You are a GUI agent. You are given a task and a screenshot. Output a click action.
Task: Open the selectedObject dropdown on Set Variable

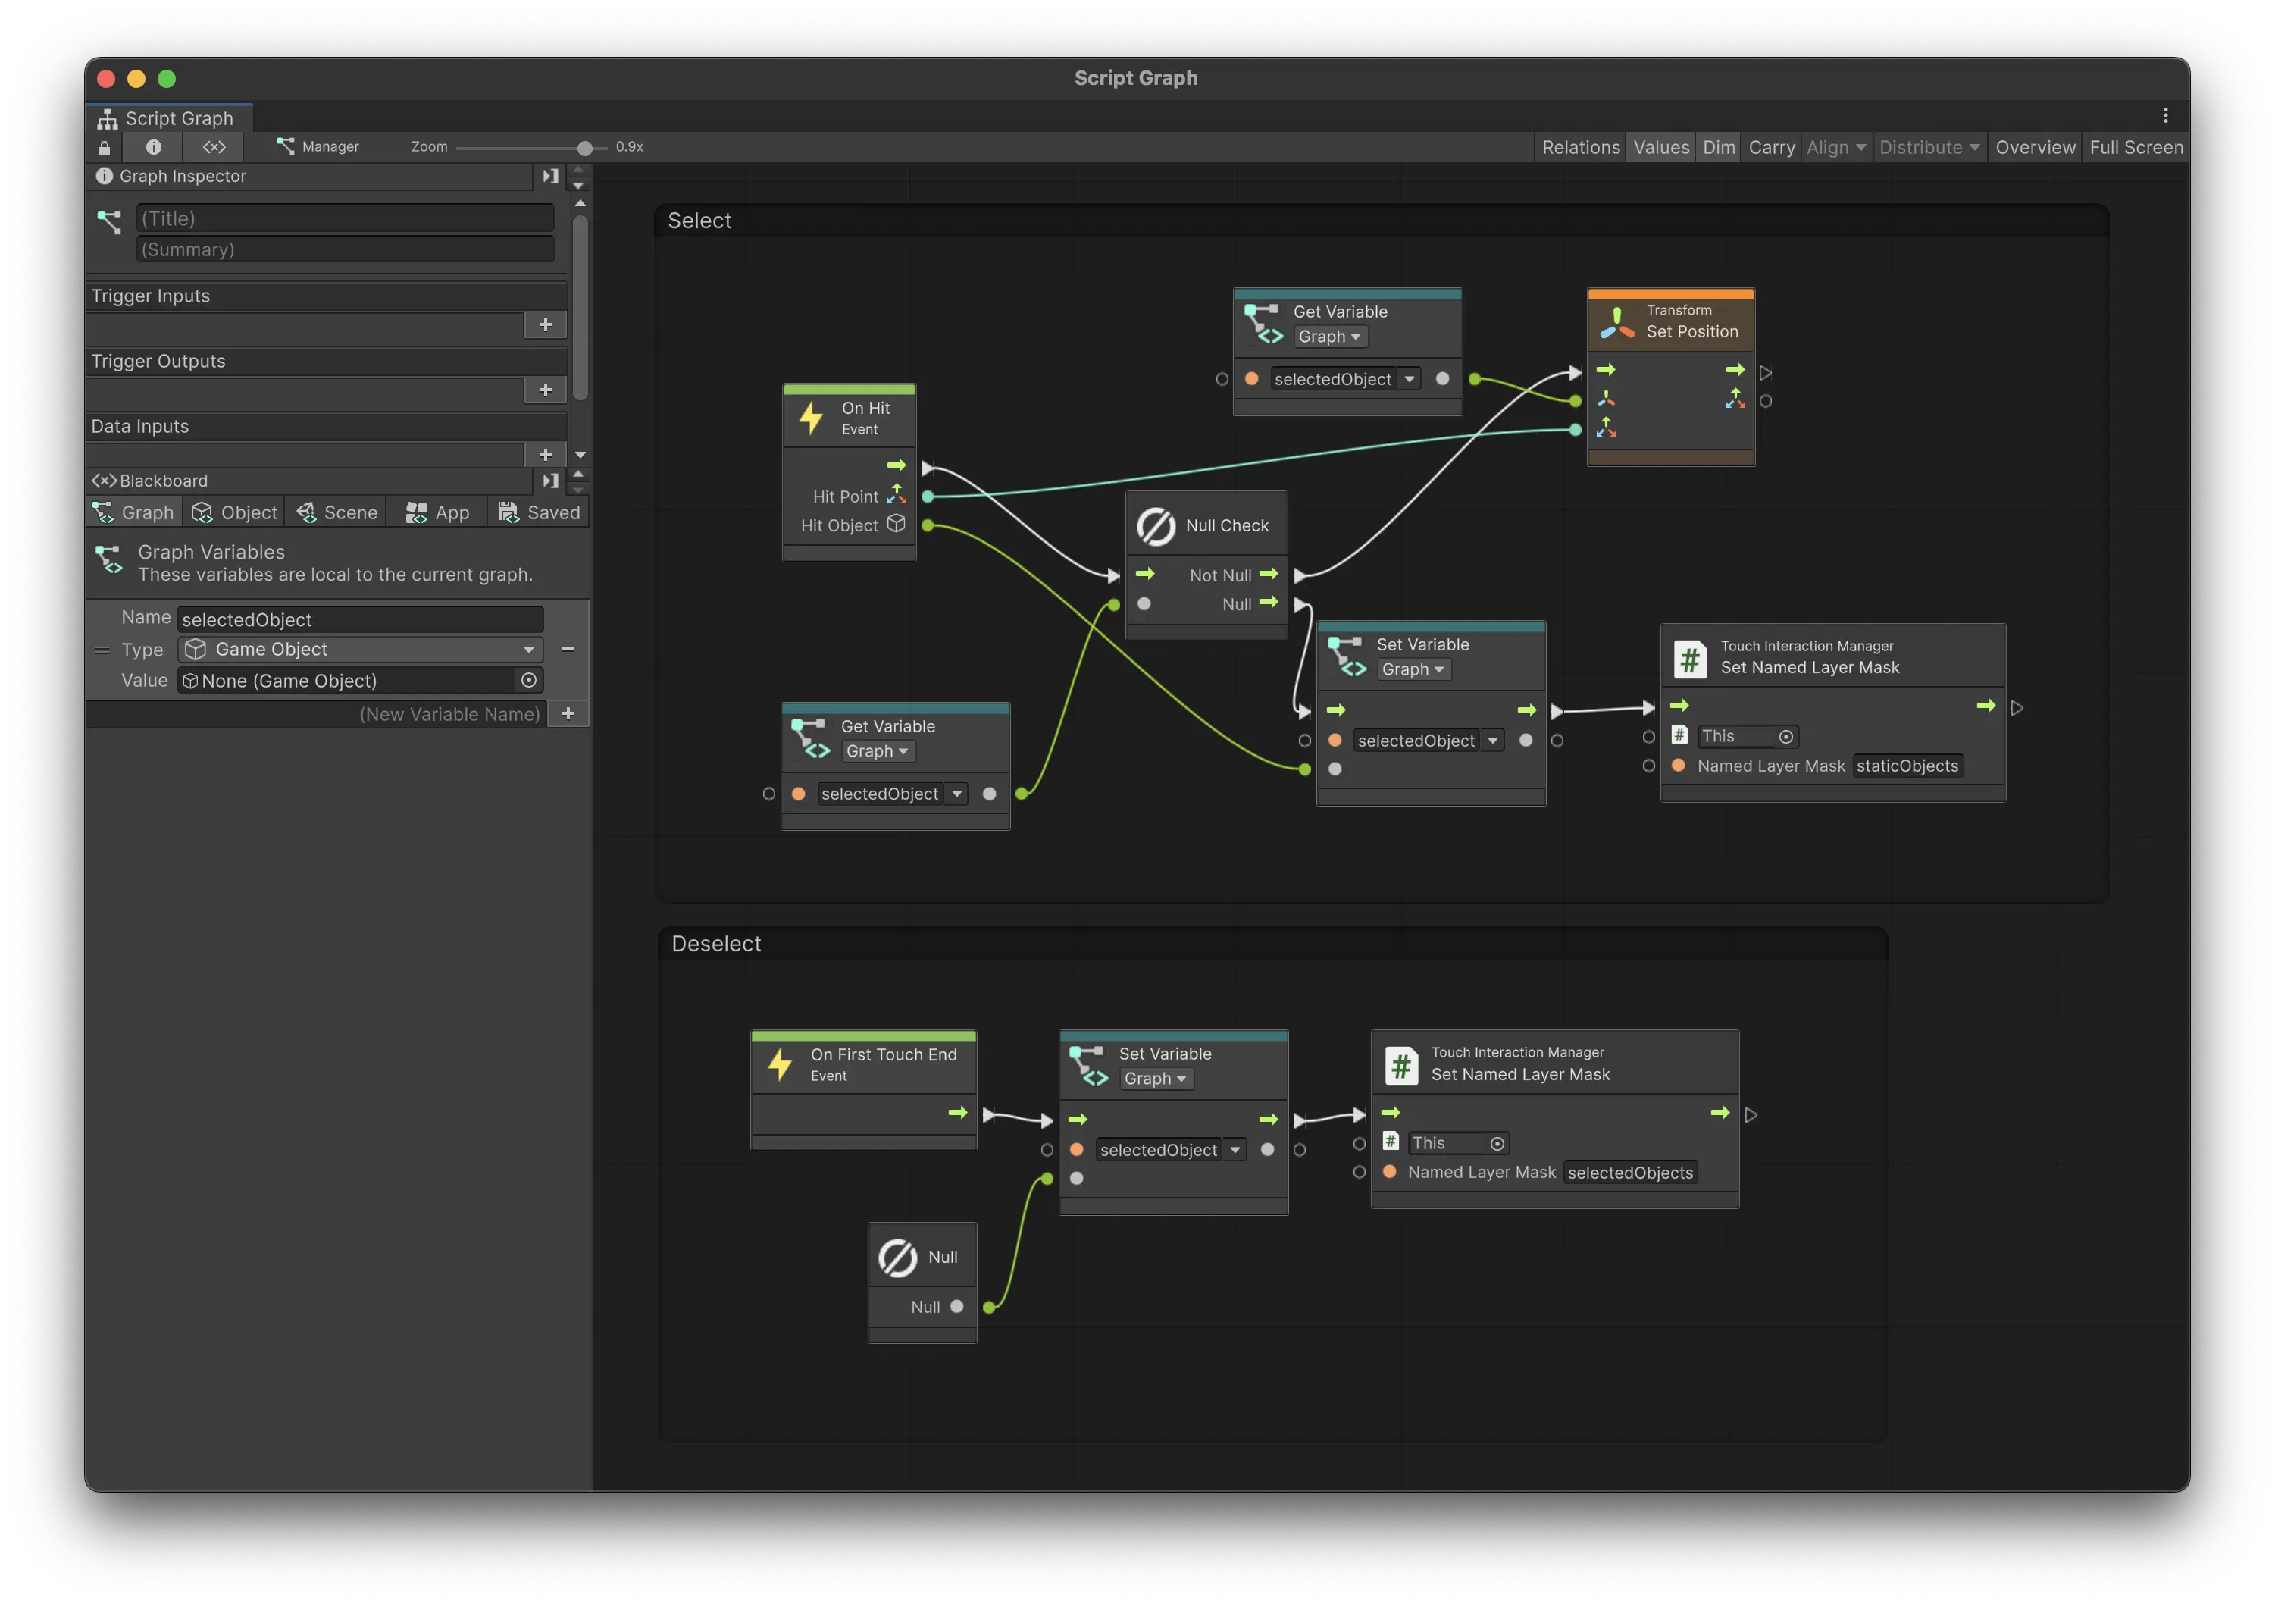[x=1493, y=740]
